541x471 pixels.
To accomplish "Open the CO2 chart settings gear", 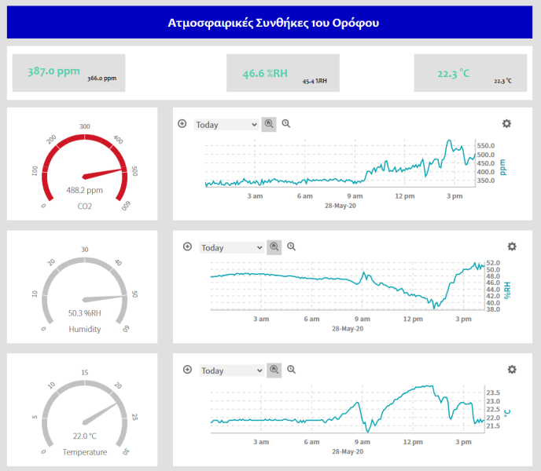I will [506, 124].
